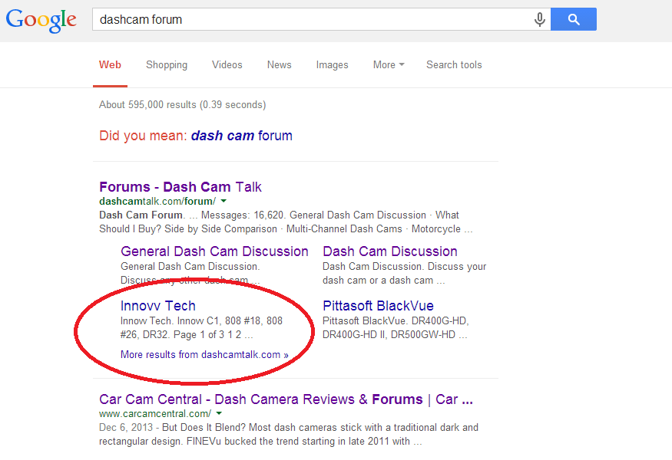Click the Pittasoft 'DR400G-HD' description text
This screenshot has height=460, width=672.
395,328
